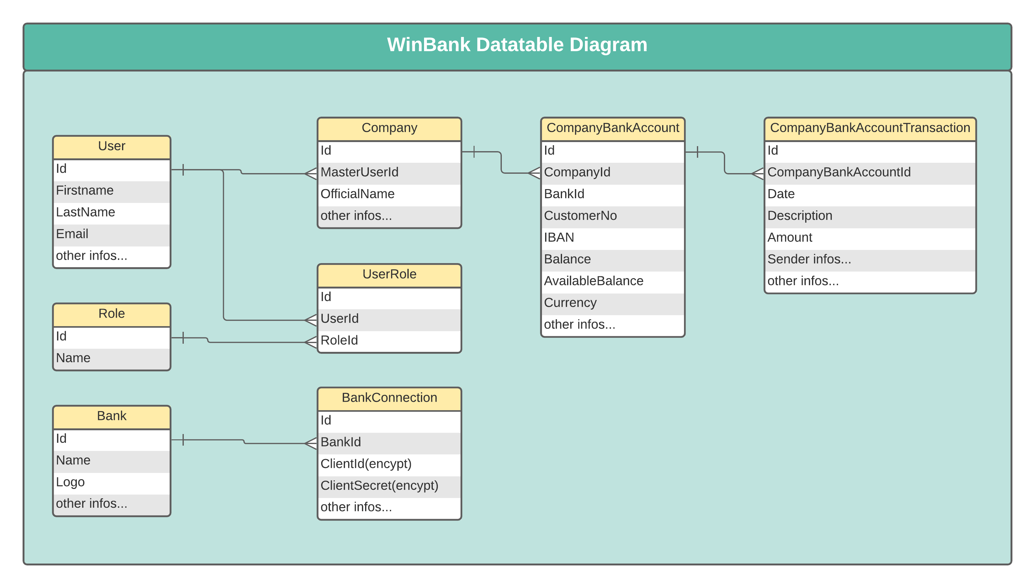Click the UserRole table header

click(389, 274)
